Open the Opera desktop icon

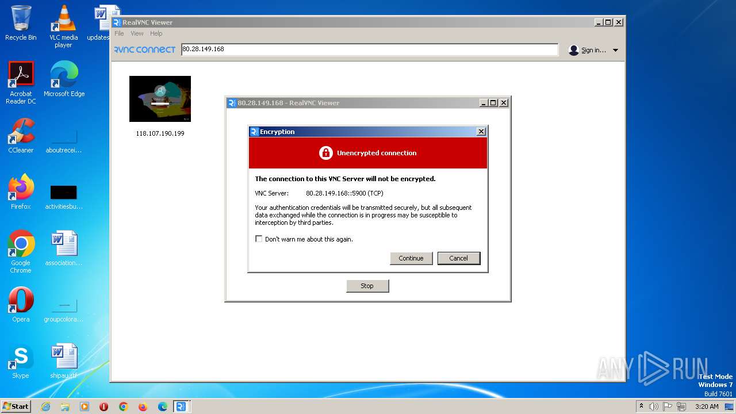pos(21,305)
